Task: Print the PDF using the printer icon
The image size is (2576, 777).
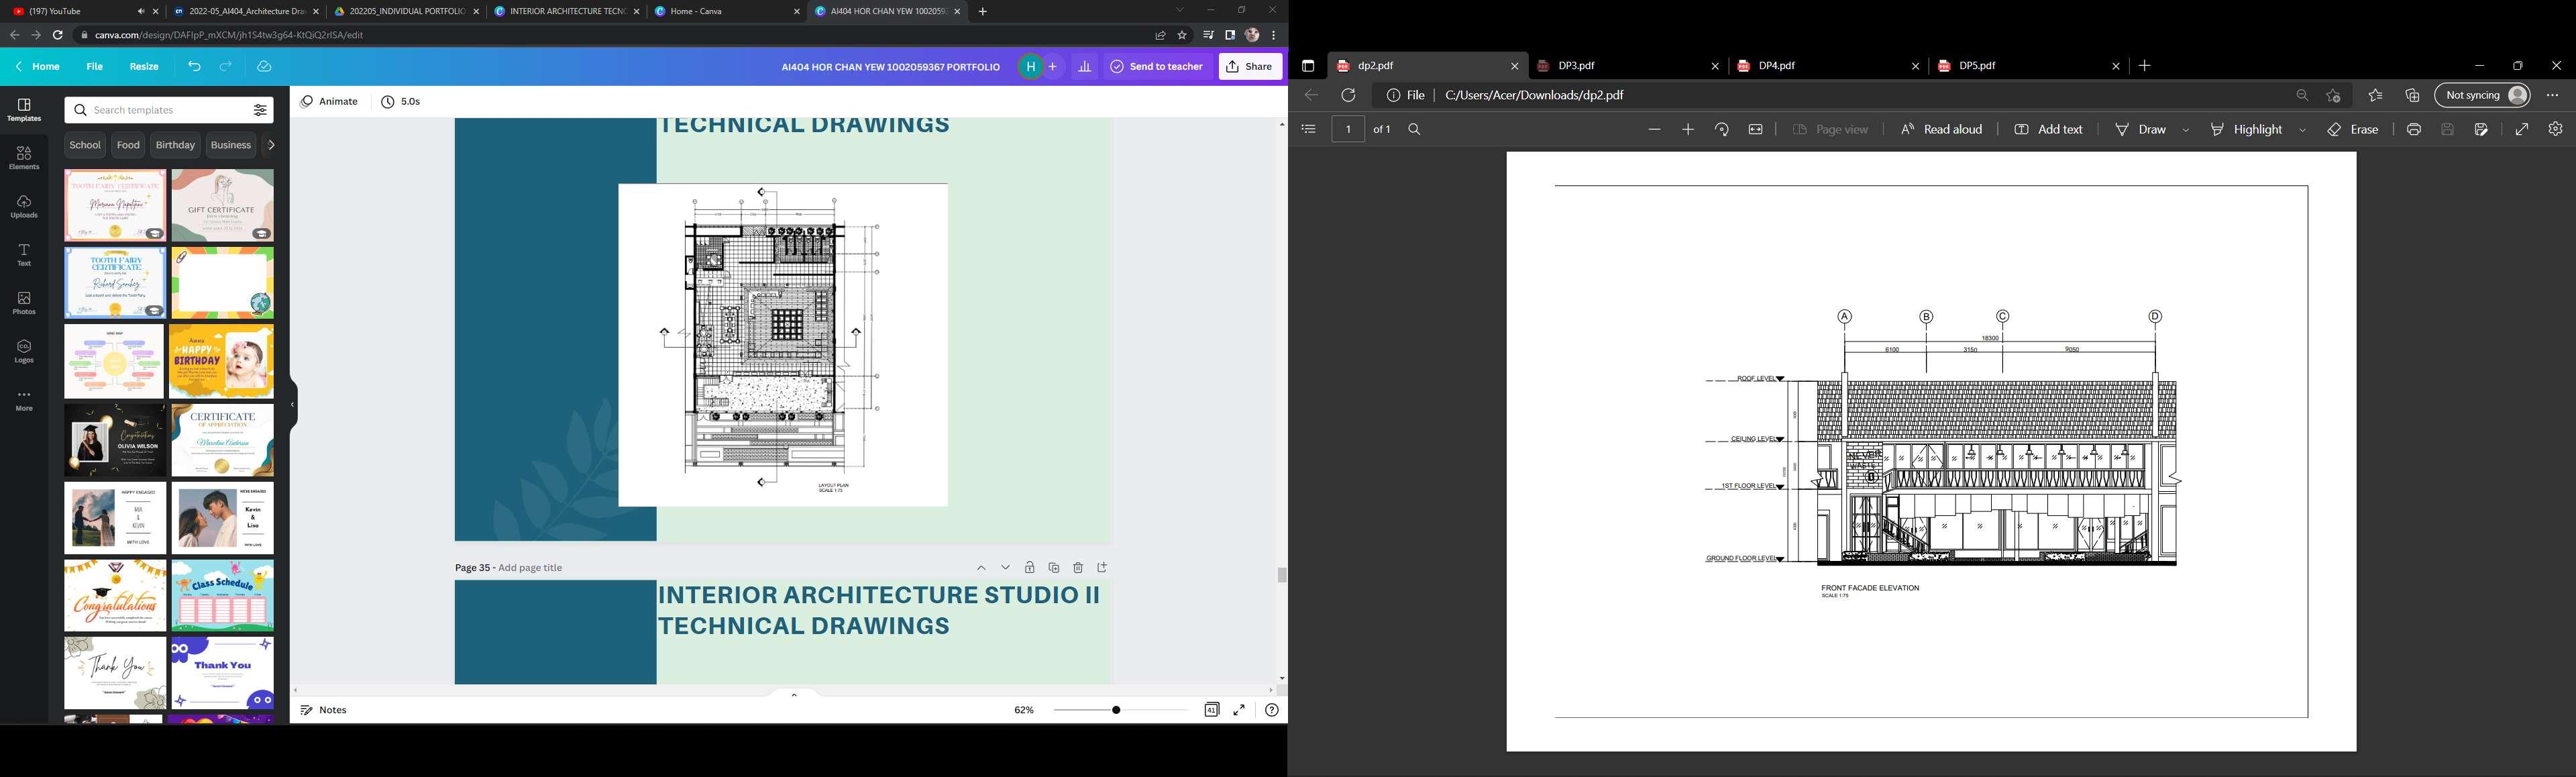Action: pyautogui.click(x=2413, y=130)
